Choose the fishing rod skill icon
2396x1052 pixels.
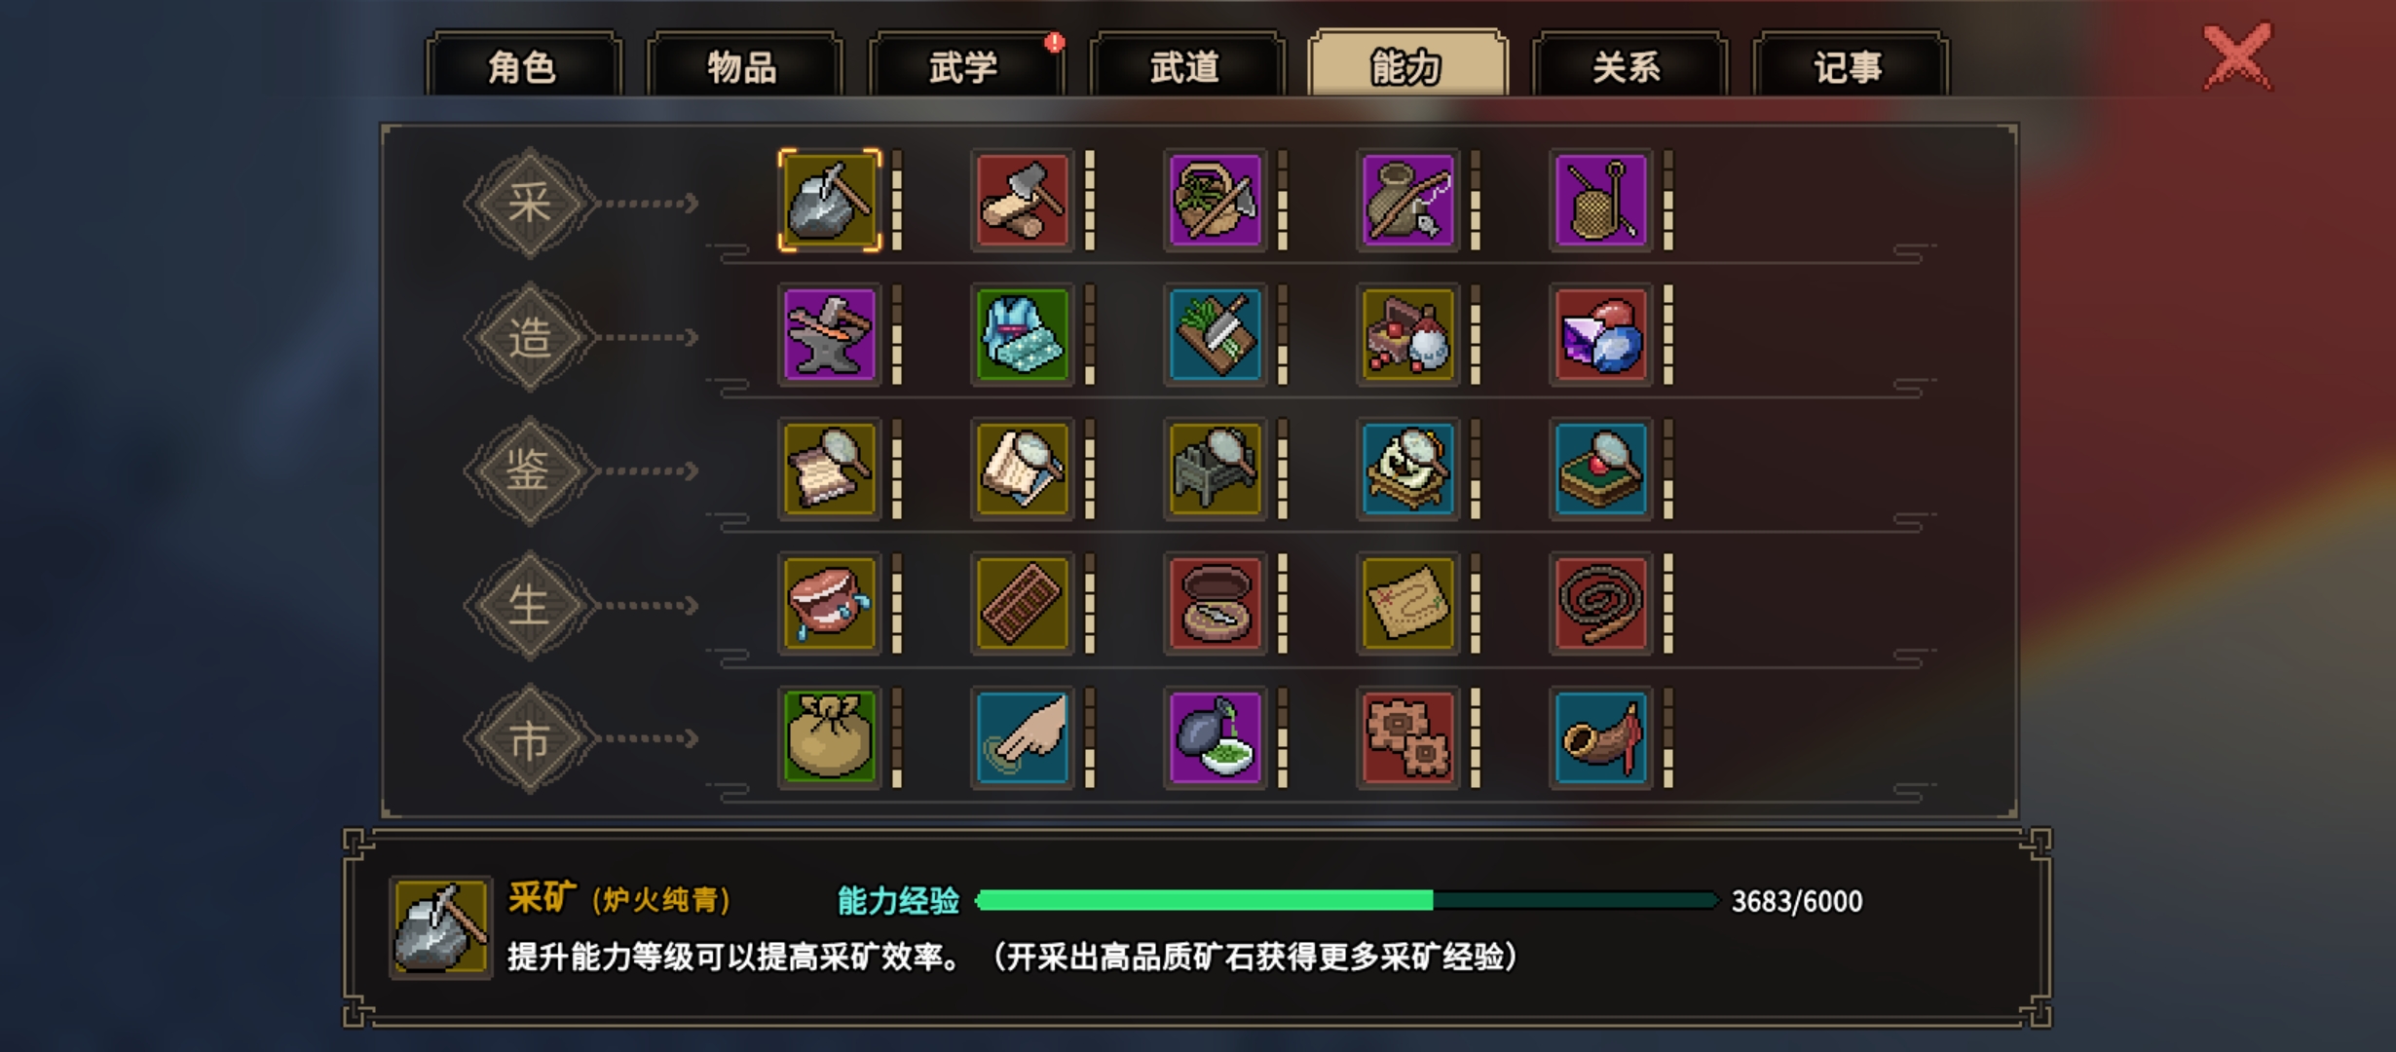click(x=1407, y=201)
